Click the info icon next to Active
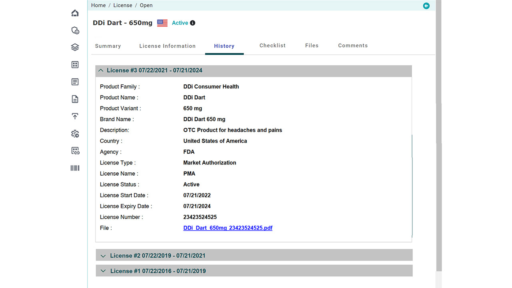Screen dimensions: 512x288 click(x=192, y=23)
